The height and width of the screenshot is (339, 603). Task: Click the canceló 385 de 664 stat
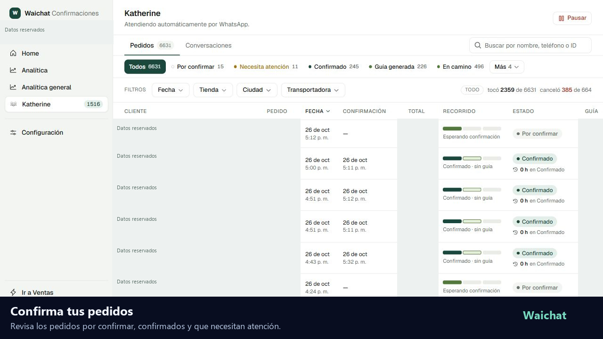tap(565, 89)
